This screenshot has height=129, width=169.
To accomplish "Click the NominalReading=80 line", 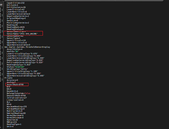I will [x=17, y=113].
